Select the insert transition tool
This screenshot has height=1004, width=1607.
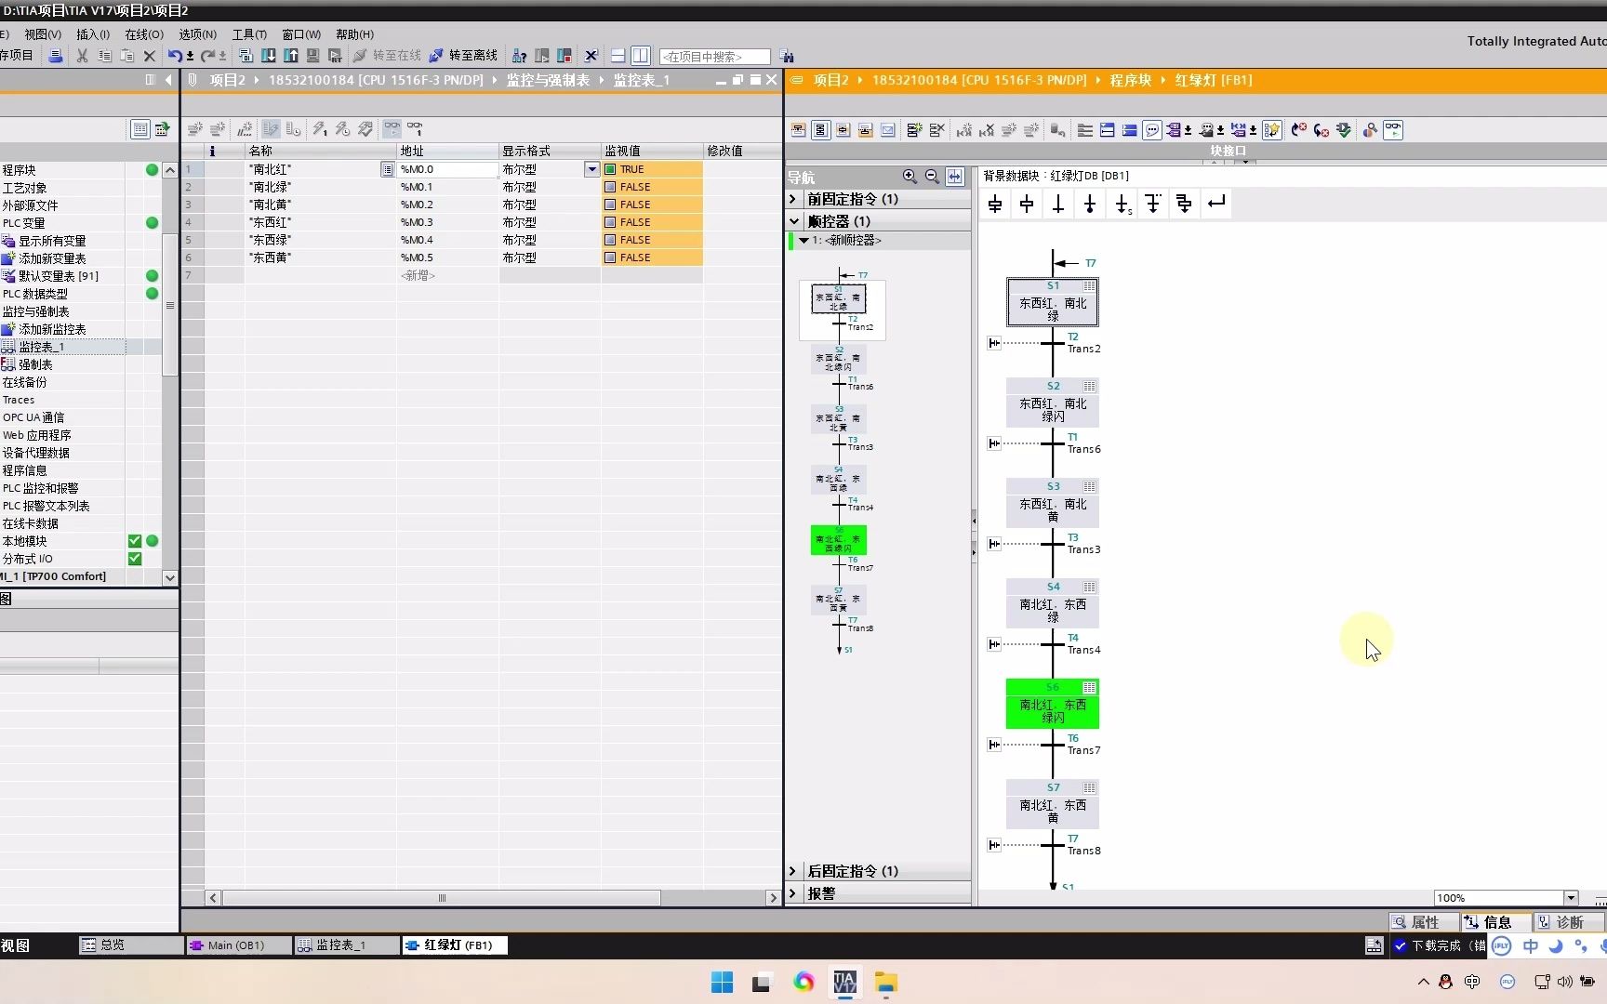[x=1058, y=204]
